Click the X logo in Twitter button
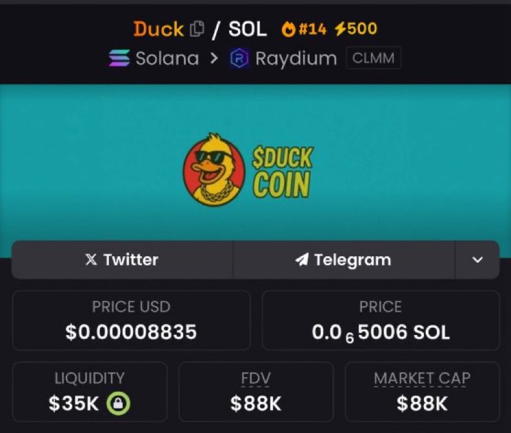The height and width of the screenshot is (433, 511). [x=91, y=259]
